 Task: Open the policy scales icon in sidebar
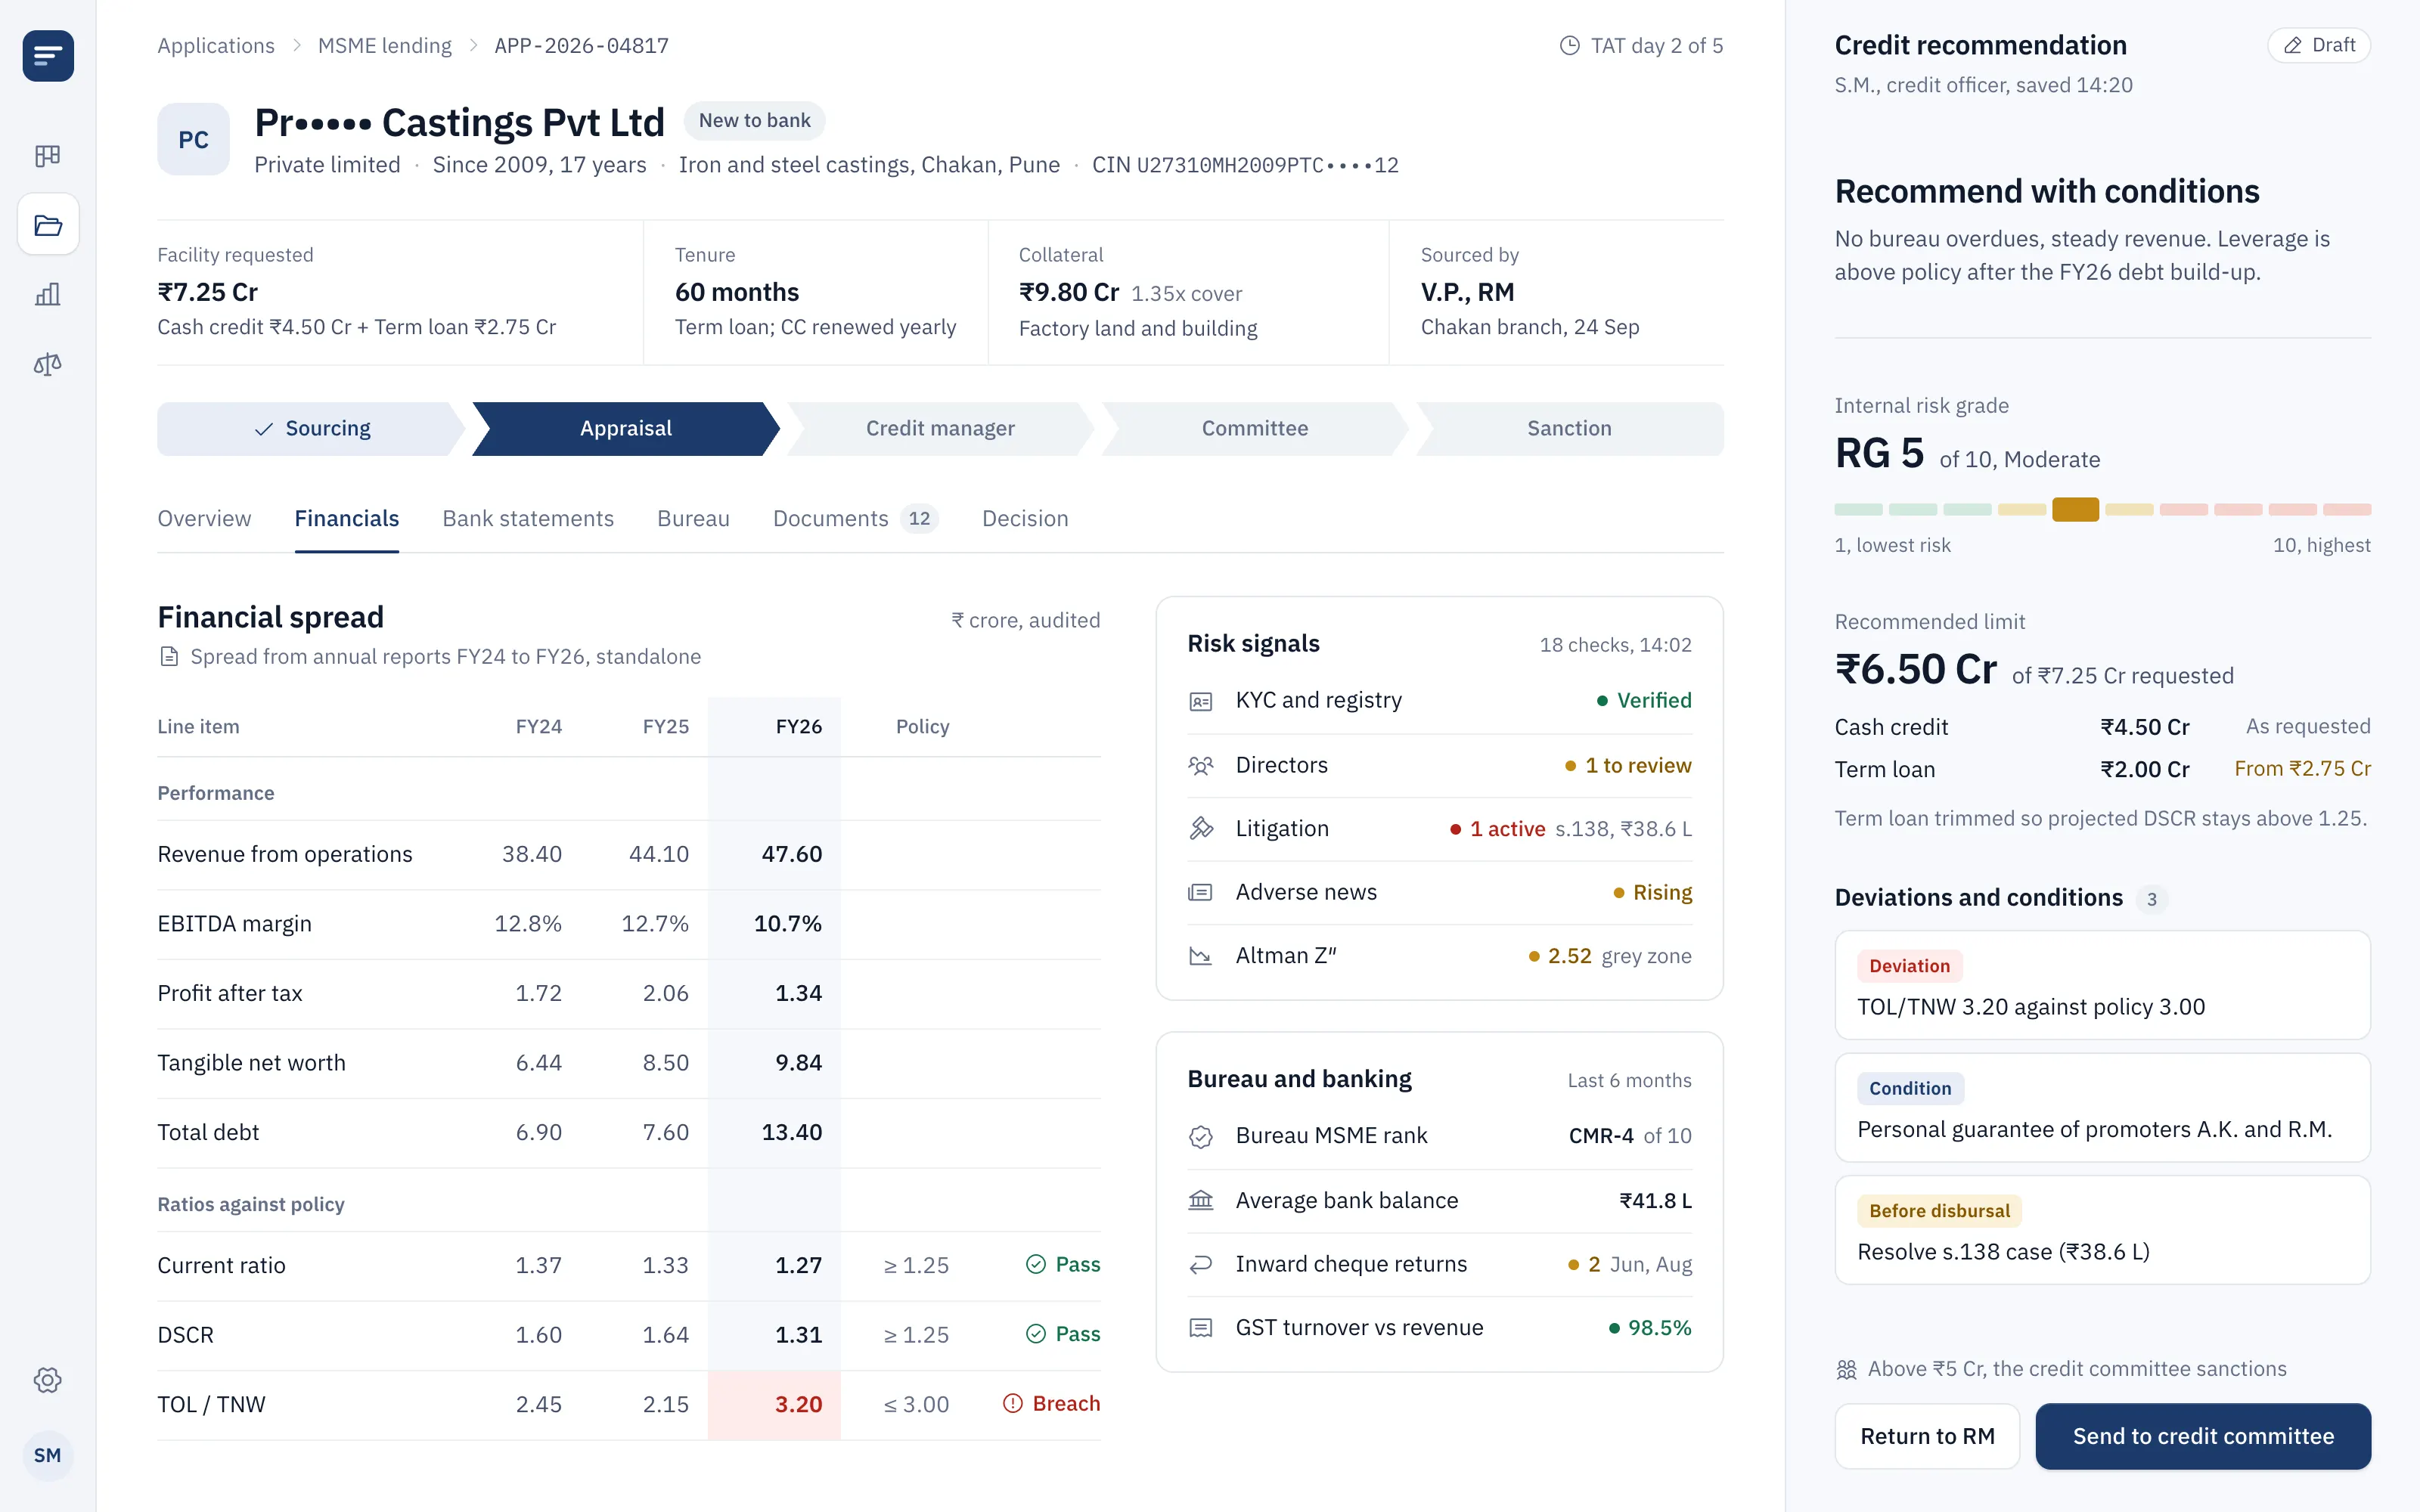pyautogui.click(x=48, y=364)
